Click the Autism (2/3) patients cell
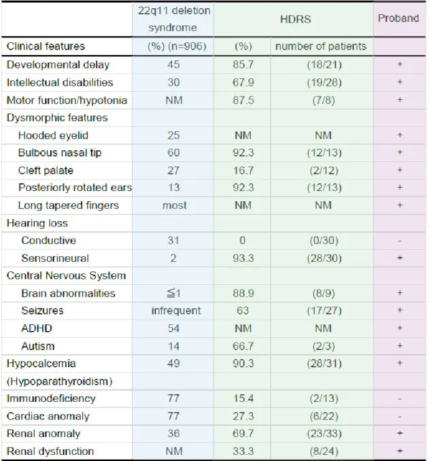429x461 pixels. point(324,346)
